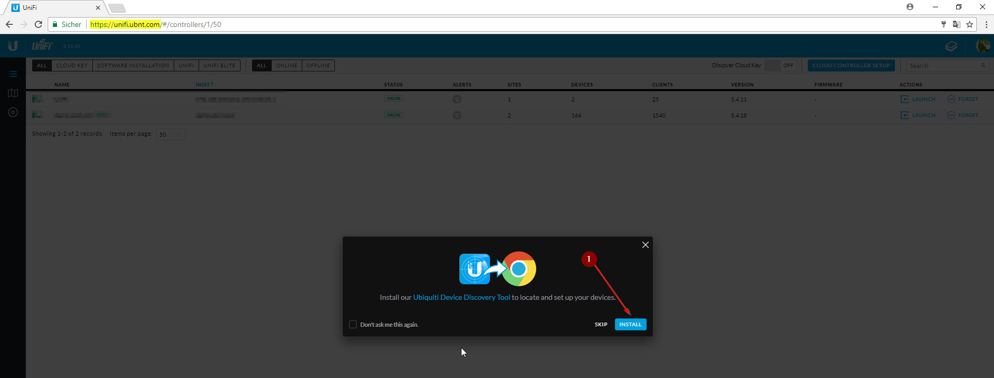Filter by OFFLINE status
The width and height of the screenshot is (994, 378).
(x=318, y=65)
